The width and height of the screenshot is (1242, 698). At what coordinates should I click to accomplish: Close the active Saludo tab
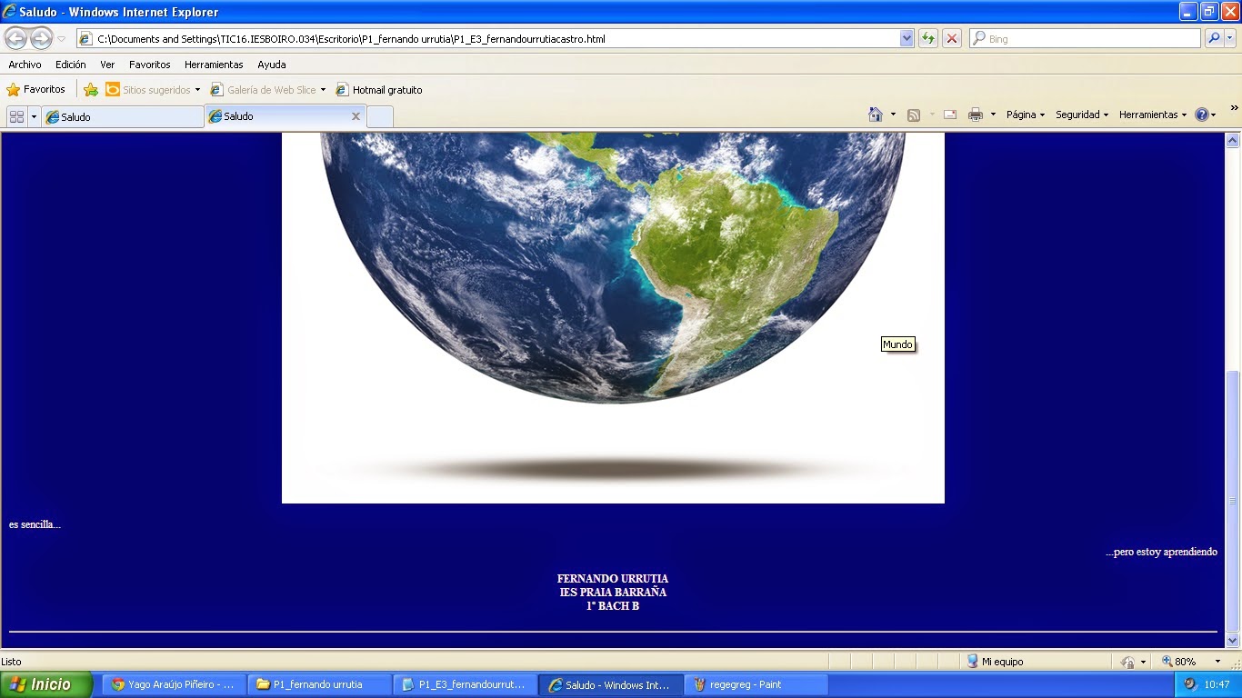tap(356, 116)
